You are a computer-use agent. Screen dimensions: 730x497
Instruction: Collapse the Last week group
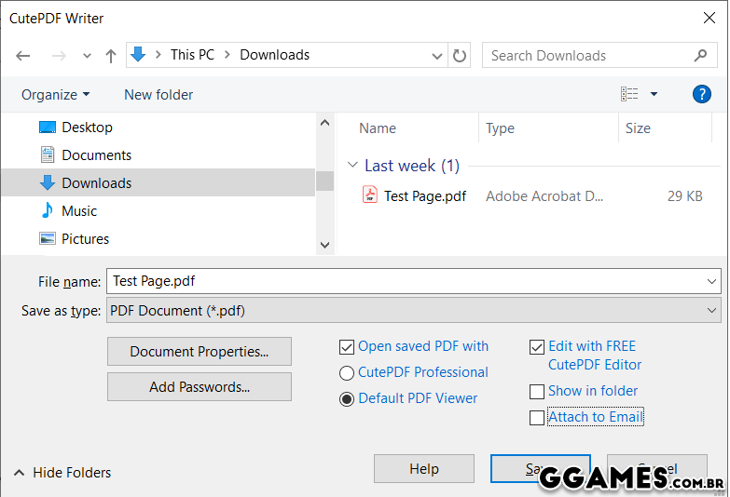352,166
